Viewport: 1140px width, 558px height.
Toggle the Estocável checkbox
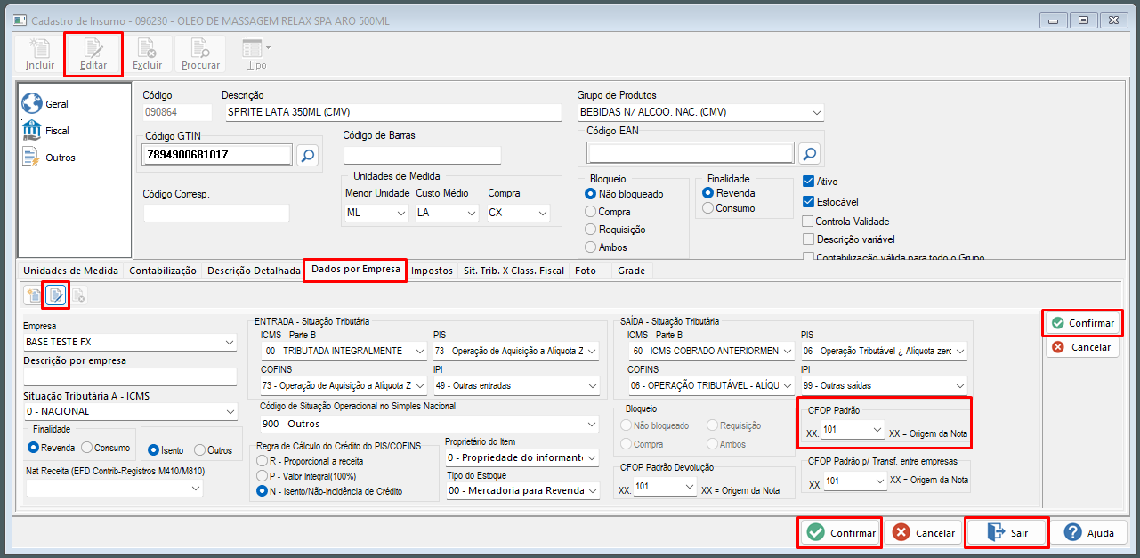[808, 202]
